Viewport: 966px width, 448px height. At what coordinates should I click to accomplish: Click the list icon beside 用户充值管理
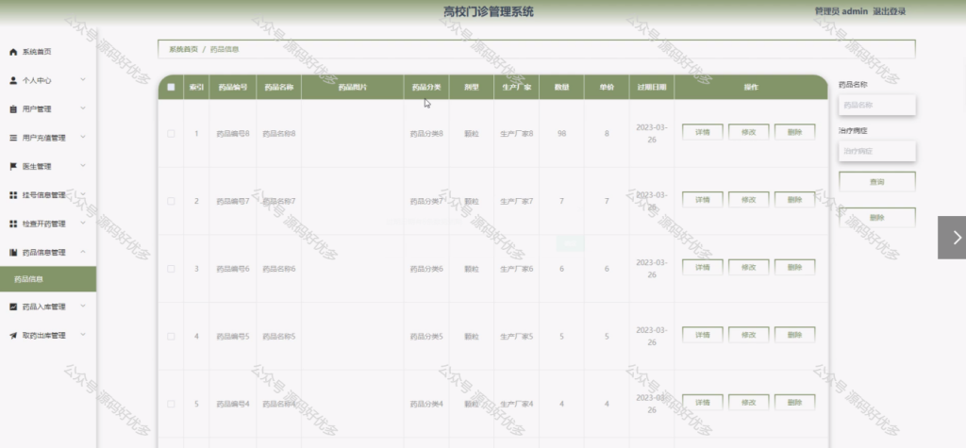tap(13, 138)
